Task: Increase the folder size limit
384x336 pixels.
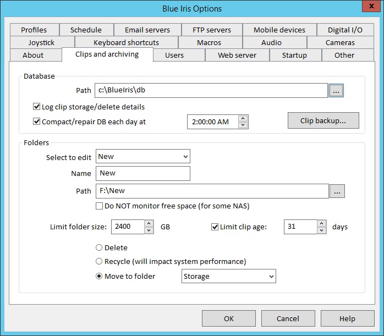Action: coord(149,223)
